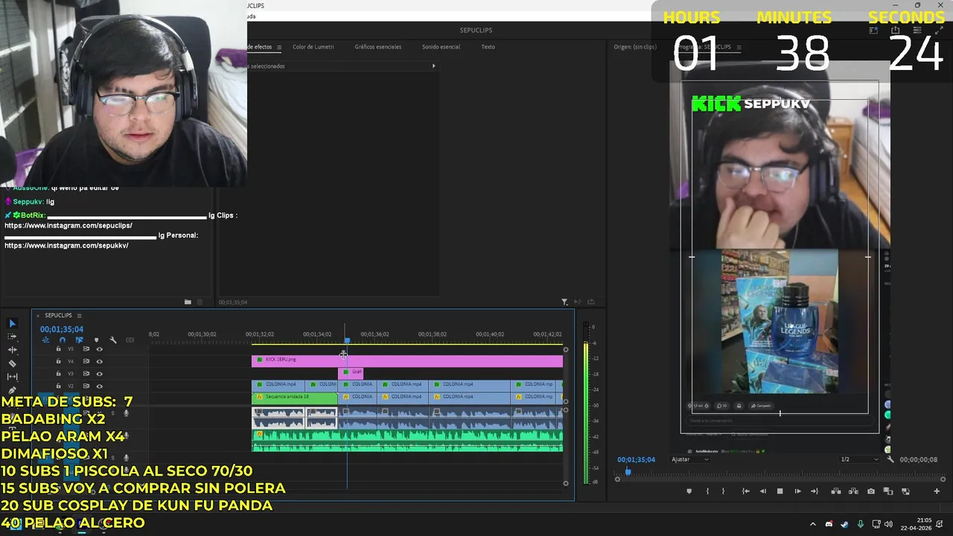Toggle the V3 sync lock

86,374
